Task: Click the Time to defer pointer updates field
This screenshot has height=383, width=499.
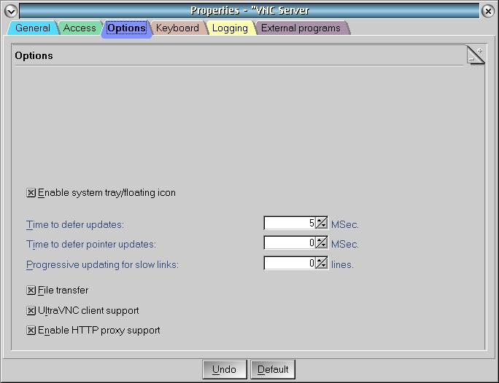Action: click(290, 243)
